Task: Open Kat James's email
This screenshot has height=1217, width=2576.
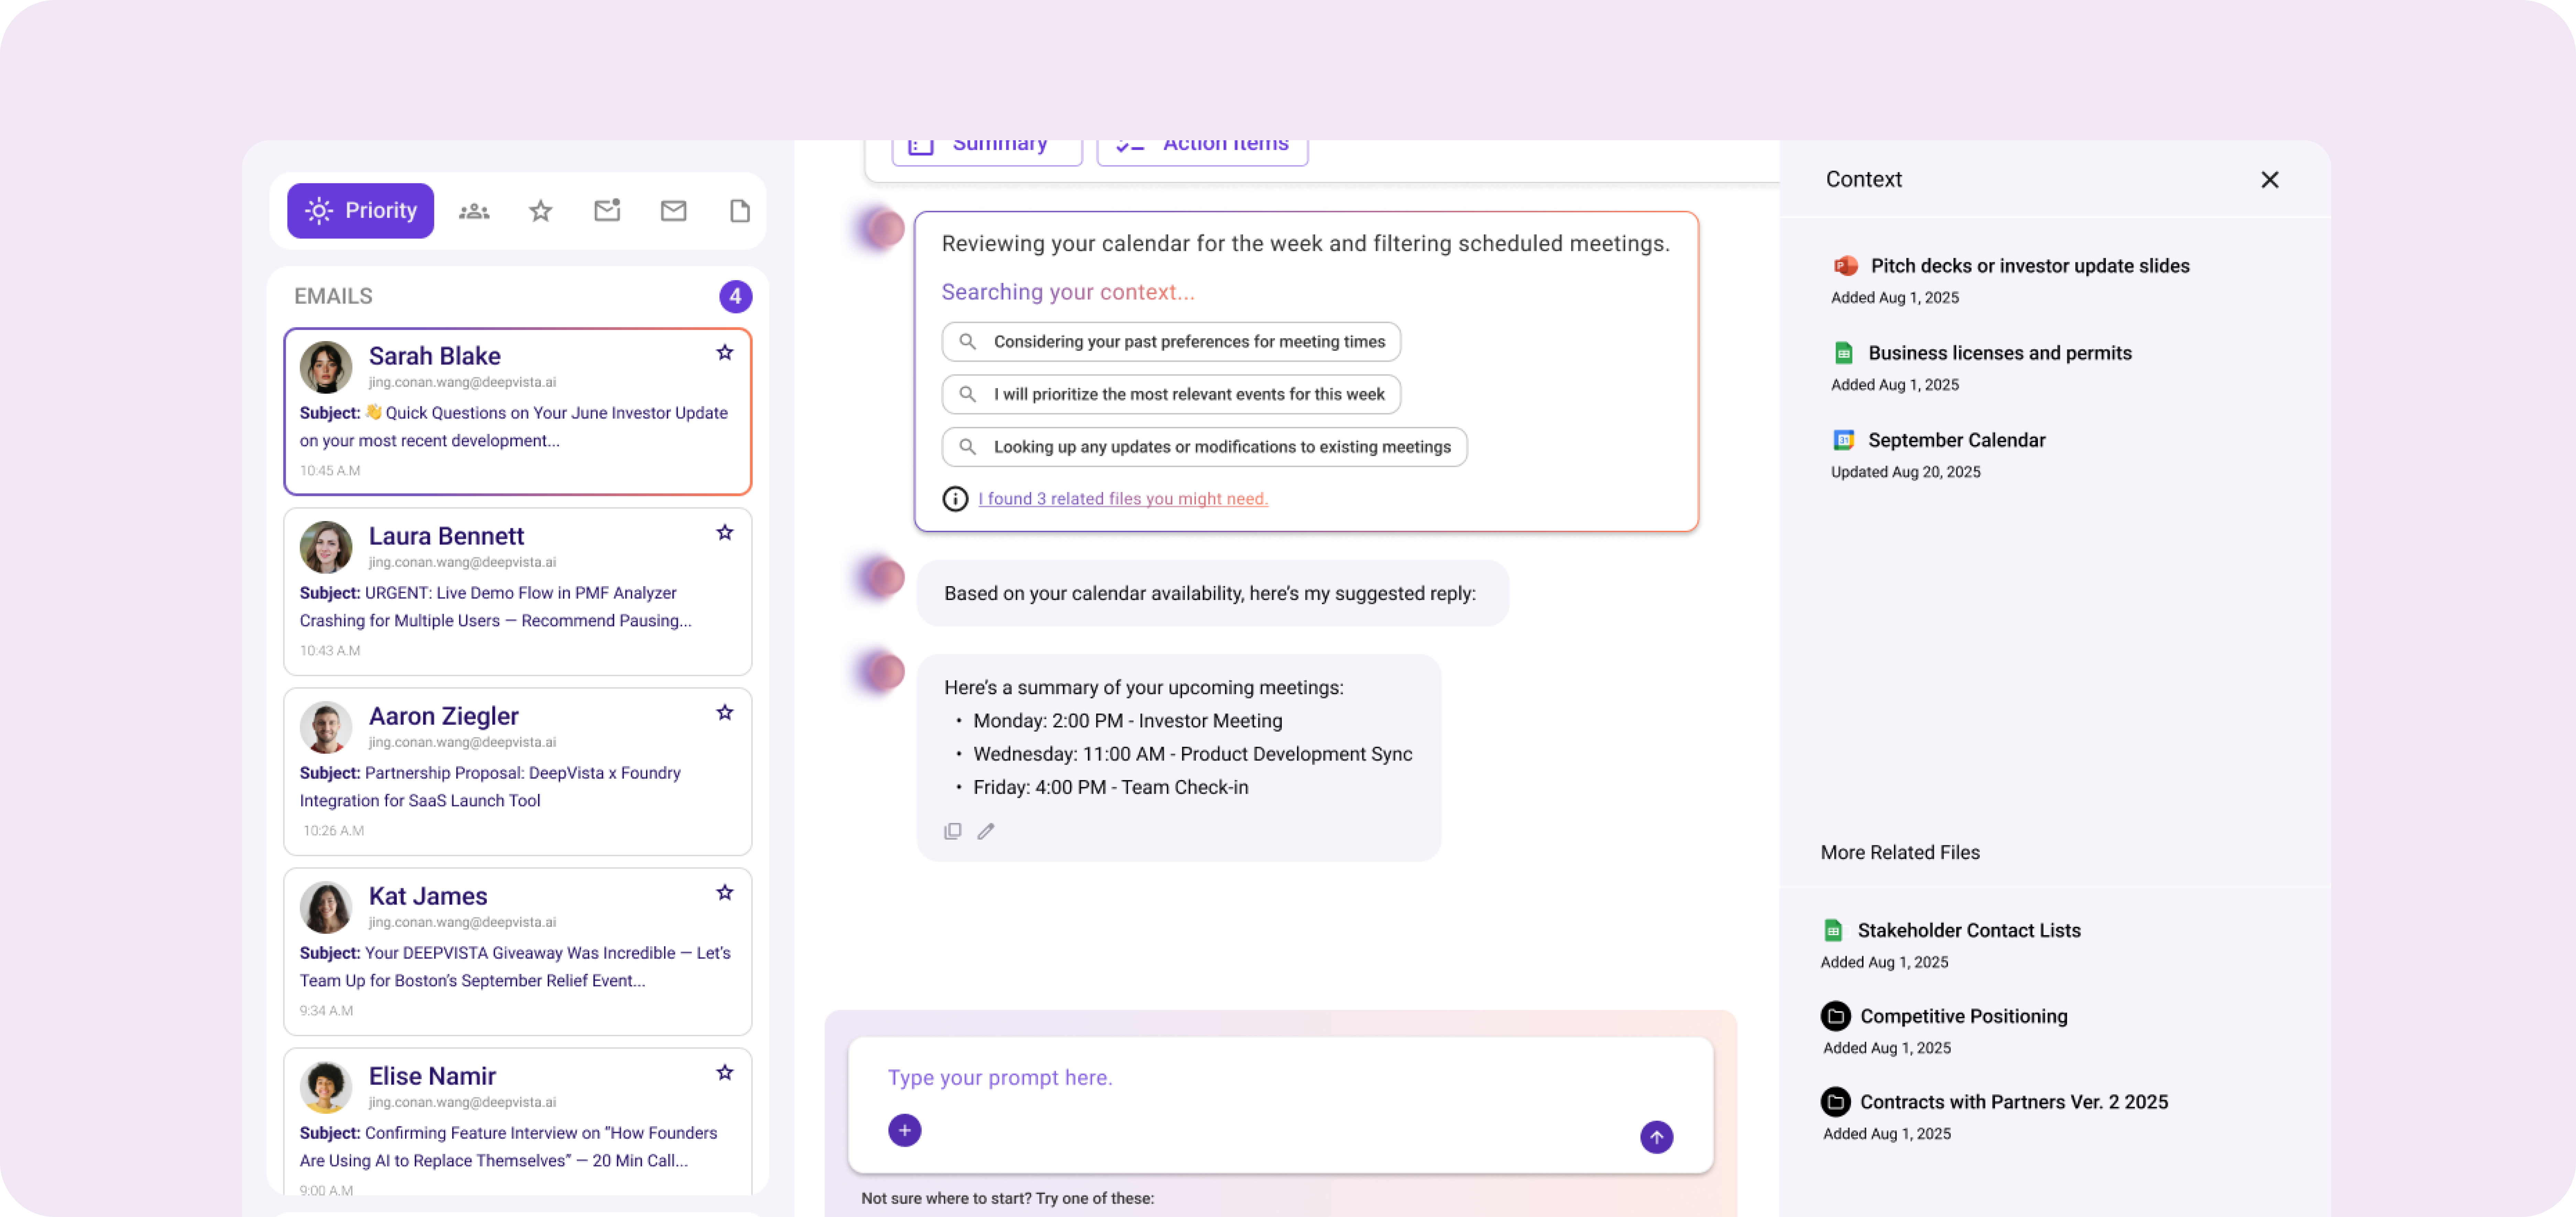Action: (x=517, y=950)
